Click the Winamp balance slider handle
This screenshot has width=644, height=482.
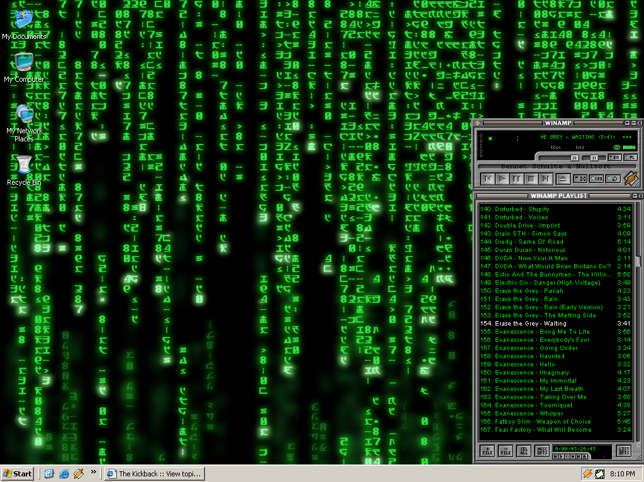click(x=594, y=158)
